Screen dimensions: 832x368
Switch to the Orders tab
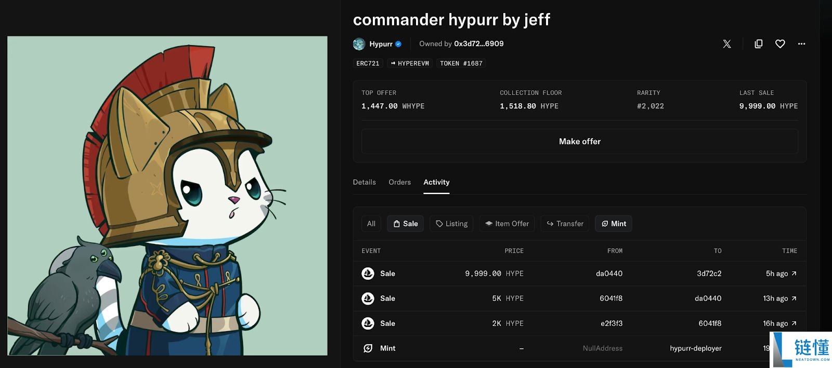[x=399, y=182]
